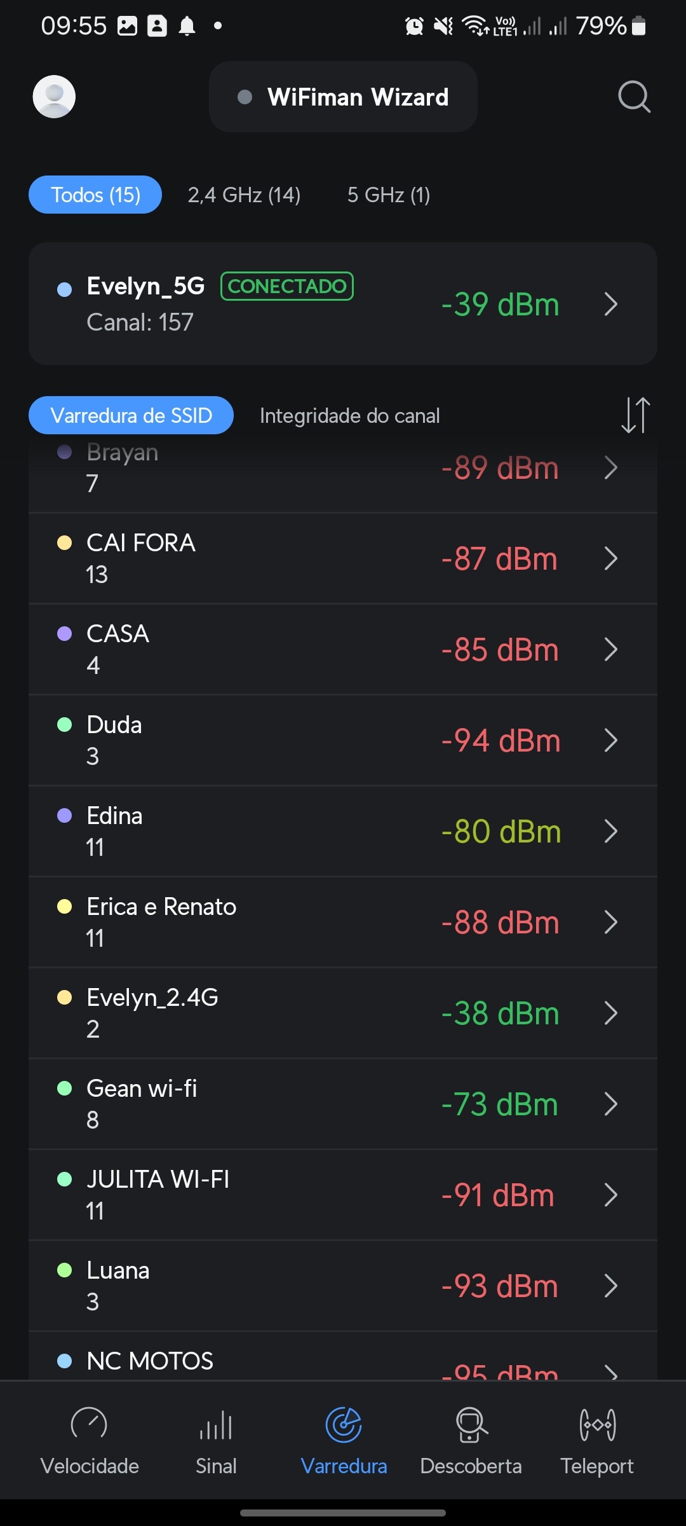
Task: Expand details chevron for CAI FORA
Action: coord(611,559)
